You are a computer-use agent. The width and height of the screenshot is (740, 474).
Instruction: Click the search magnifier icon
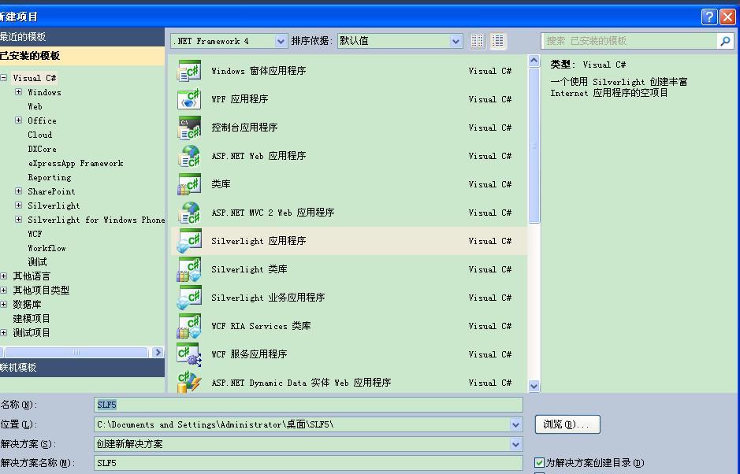[x=725, y=41]
